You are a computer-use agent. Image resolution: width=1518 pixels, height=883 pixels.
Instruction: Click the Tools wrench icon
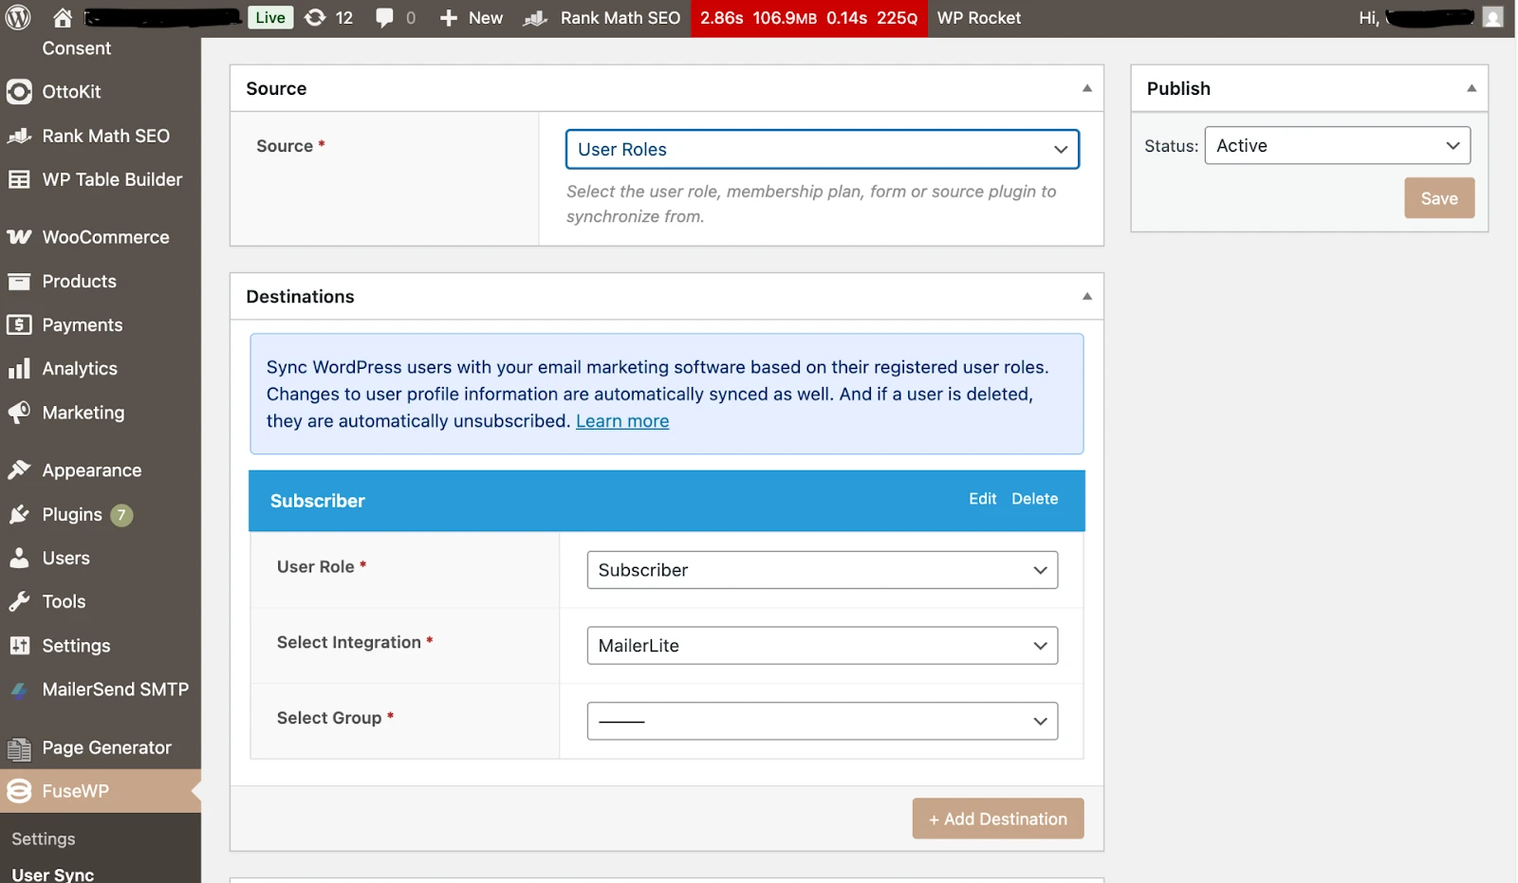coord(19,601)
